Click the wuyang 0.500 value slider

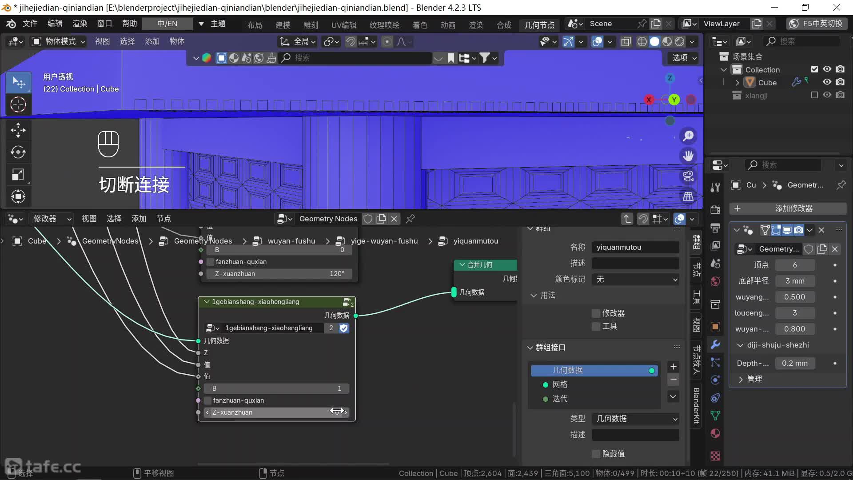coord(794,297)
